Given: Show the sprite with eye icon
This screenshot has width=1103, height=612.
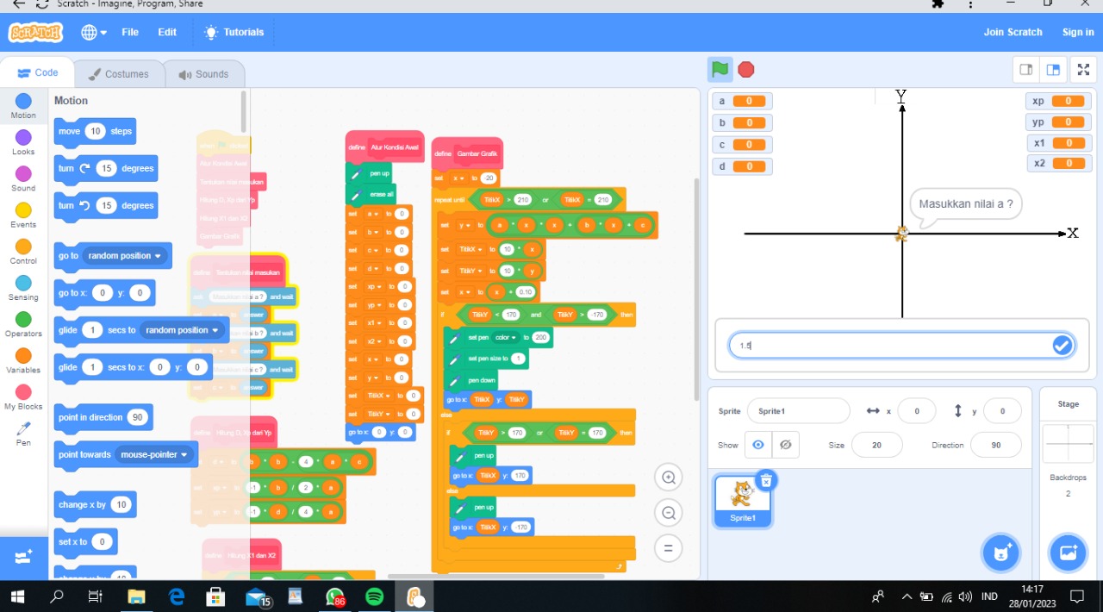Looking at the screenshot, I should (758, 445).
